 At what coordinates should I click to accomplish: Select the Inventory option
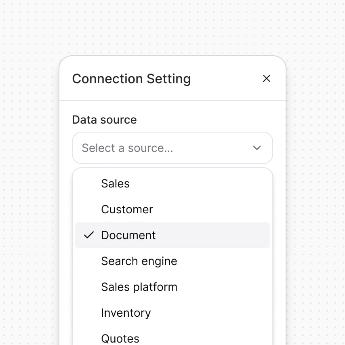126,313
